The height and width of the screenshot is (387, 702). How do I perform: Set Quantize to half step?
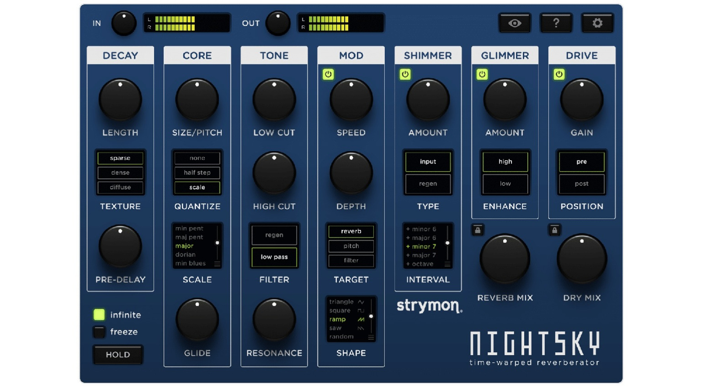(197, 173)
